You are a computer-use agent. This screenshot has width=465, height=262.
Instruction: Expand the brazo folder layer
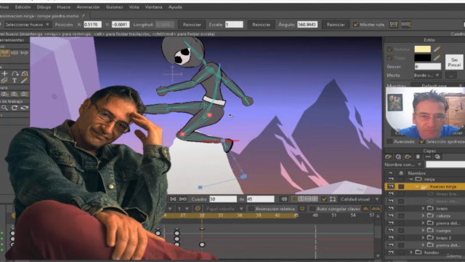pyautogui.click(x=423, y=209)
